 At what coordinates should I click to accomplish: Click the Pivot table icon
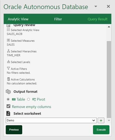point(34,99)
